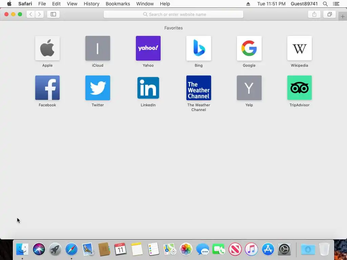This screenshot has width=347, height=260.
Task: Open the History menu
Action: tap(91, 4)
